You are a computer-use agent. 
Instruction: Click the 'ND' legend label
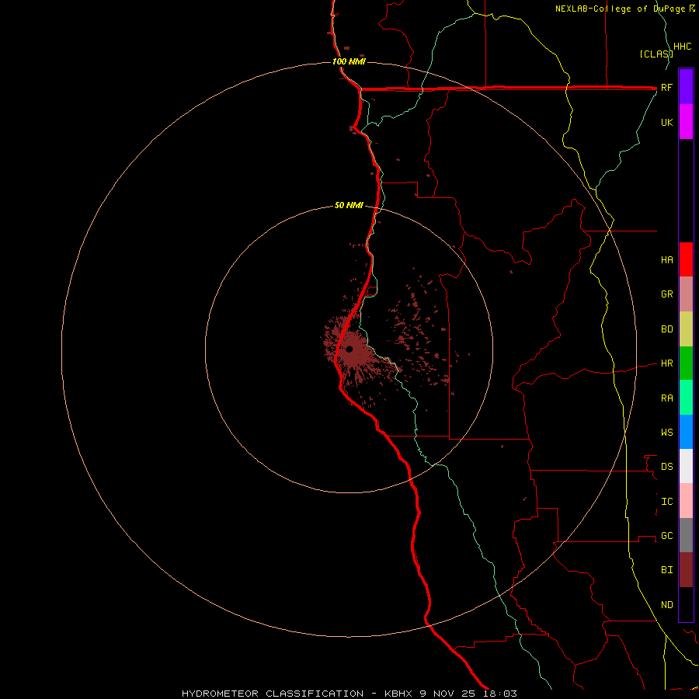pos(666,605)
